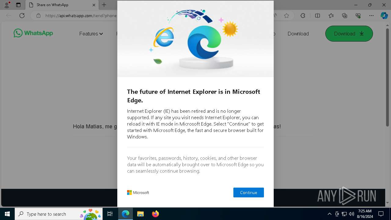Expand the Features dropdown on WhatsApp
Viewport: 391px width, 220px height.
point(91,34)
